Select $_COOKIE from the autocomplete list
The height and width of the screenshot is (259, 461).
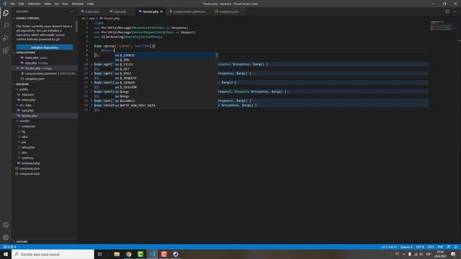coord(166,55)
